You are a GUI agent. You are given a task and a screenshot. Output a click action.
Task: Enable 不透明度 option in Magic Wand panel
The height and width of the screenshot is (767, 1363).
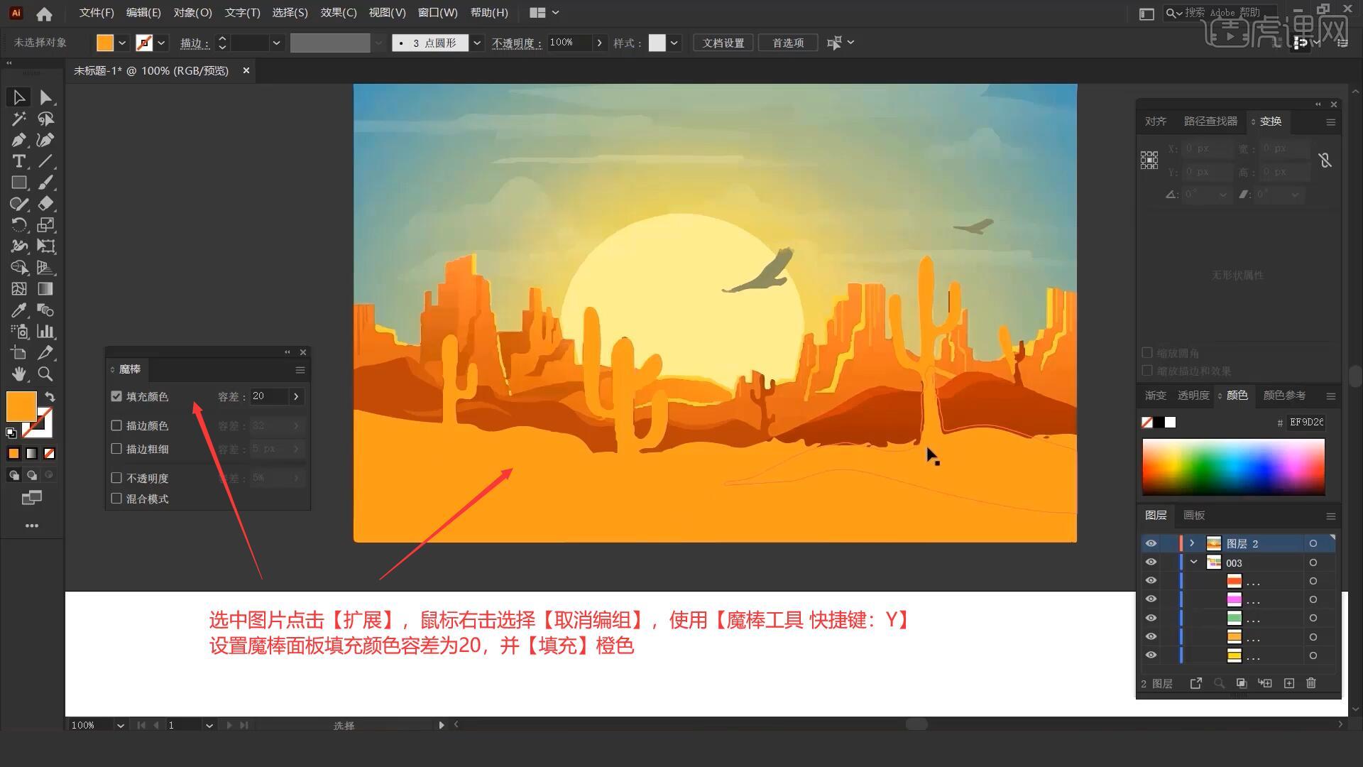[x=116, y=478]
